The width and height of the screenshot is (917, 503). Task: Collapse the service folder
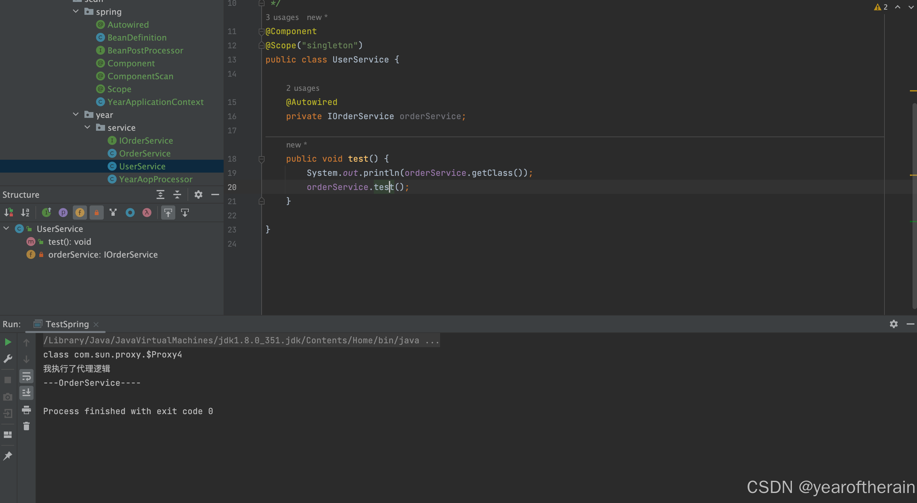(87, 127)
